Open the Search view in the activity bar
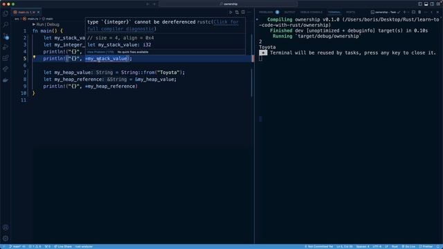This screenshot has width=443, height=249. pos(6,25)
